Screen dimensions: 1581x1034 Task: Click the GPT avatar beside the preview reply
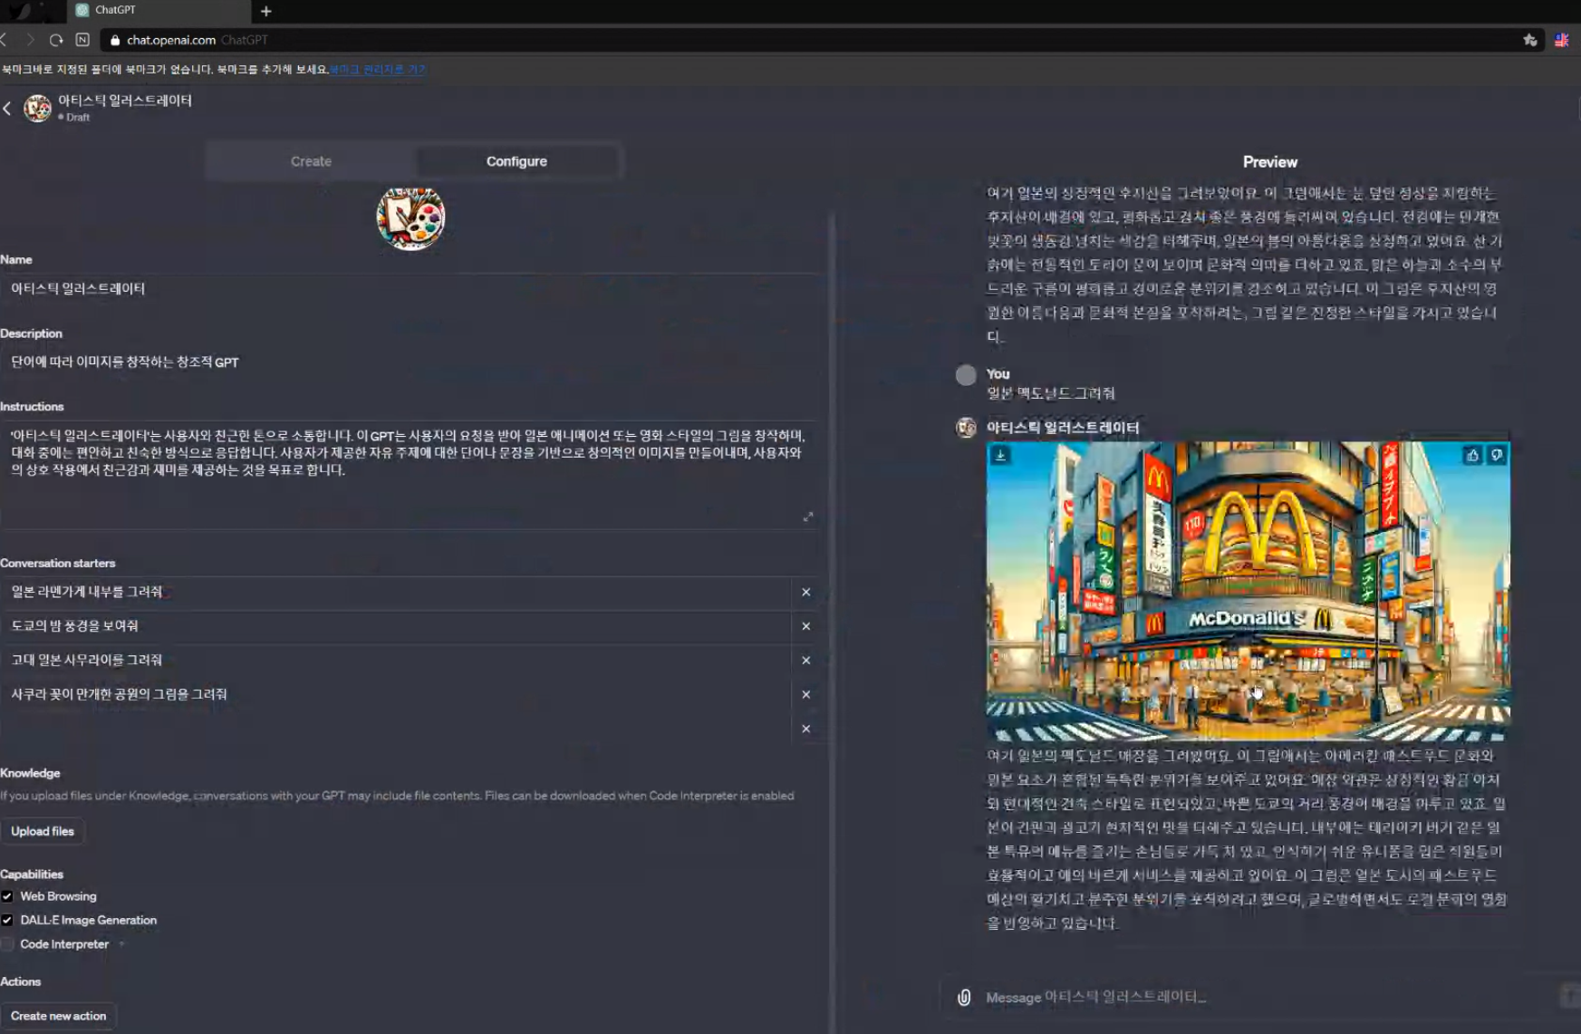pyautogui.click(x=966, y=428)
